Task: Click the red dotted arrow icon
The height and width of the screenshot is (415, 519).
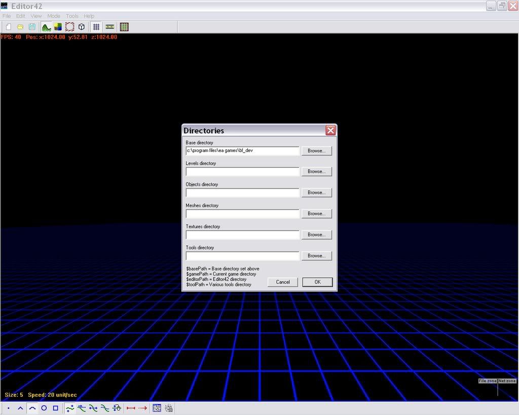Action: (x=142, y=408)
